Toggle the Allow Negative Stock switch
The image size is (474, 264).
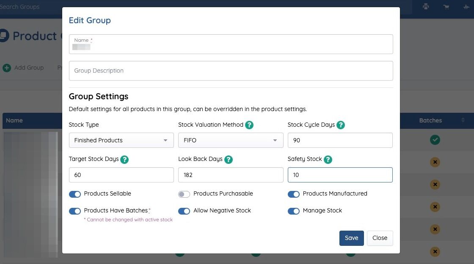(184, 211)
